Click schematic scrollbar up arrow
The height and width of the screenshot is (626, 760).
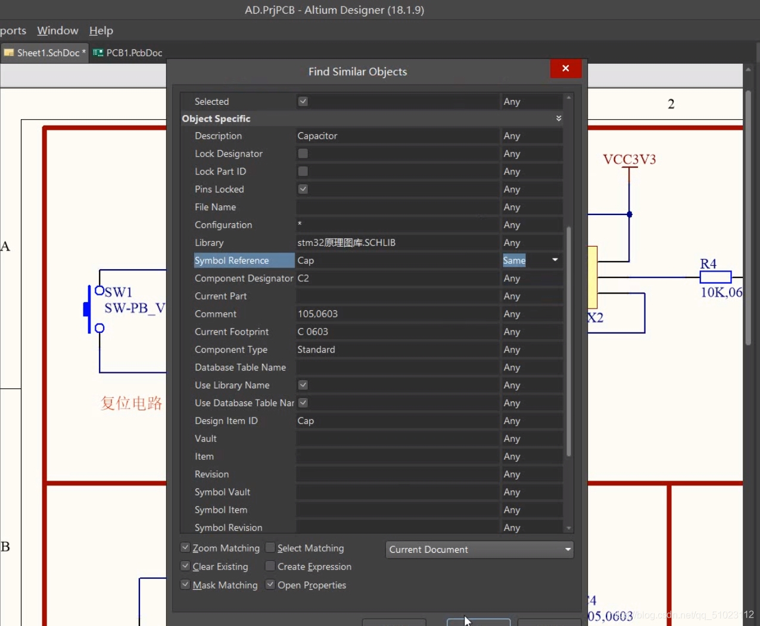click(748, 70)
